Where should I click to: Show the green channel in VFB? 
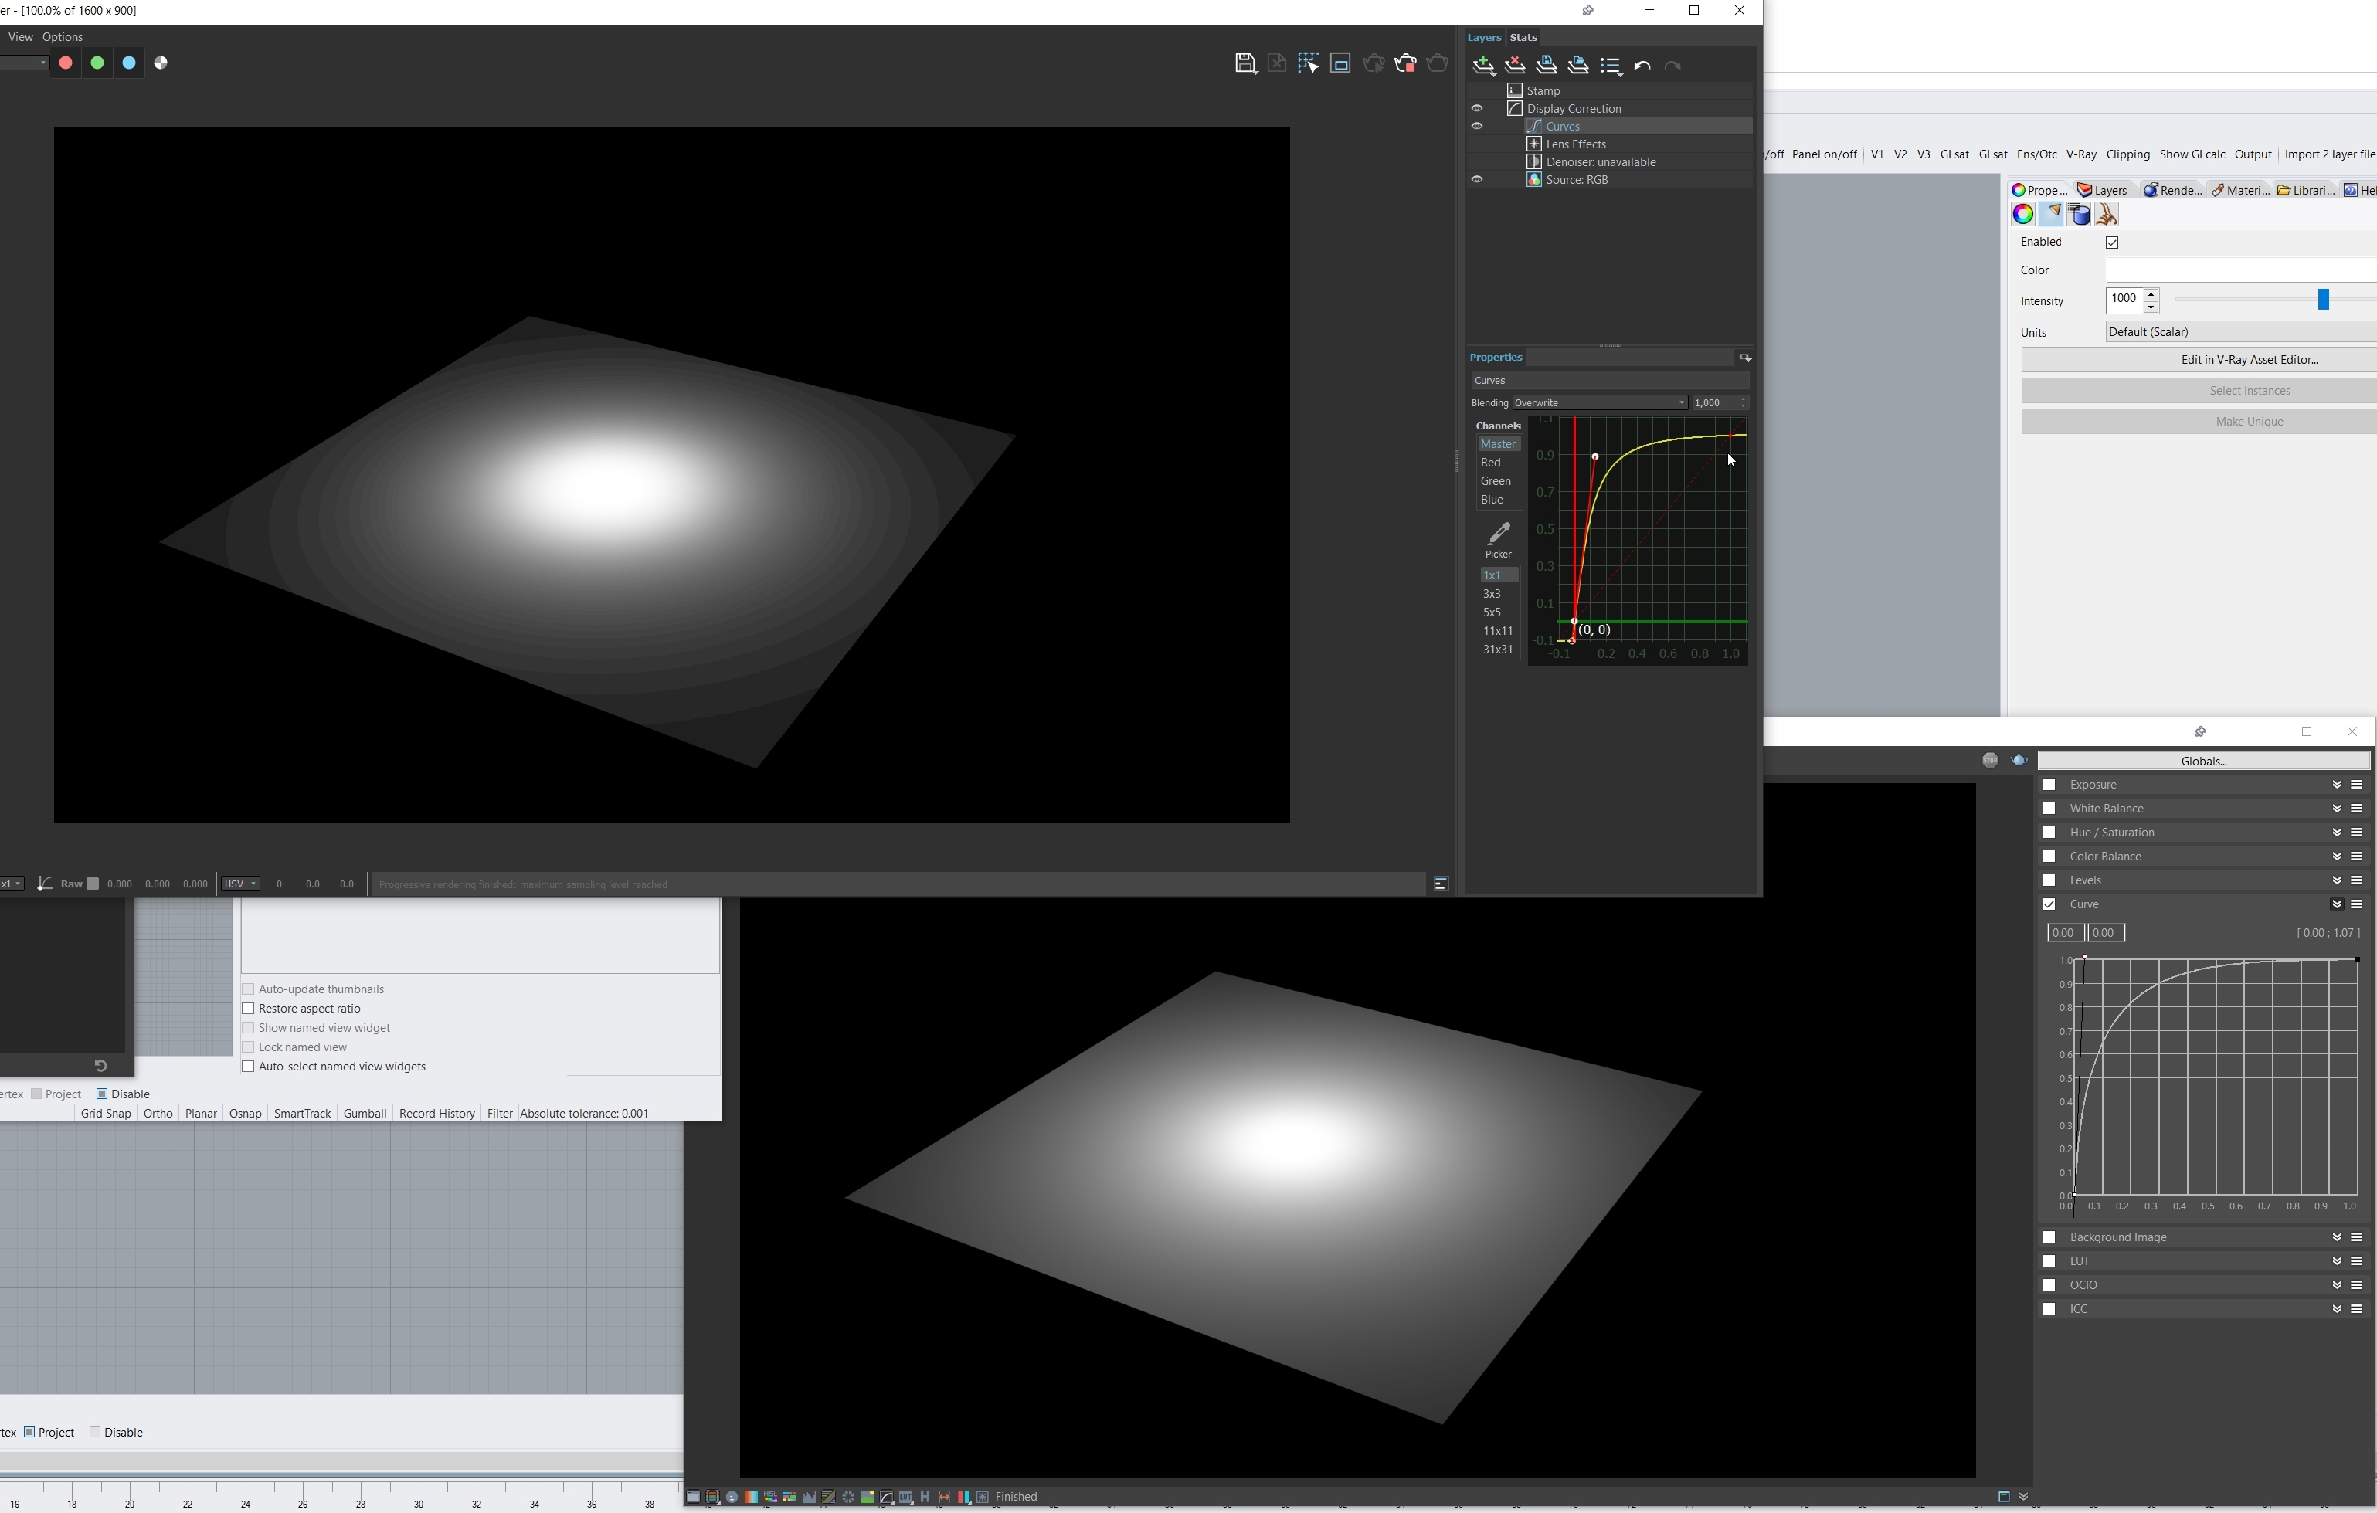(98, 63)
